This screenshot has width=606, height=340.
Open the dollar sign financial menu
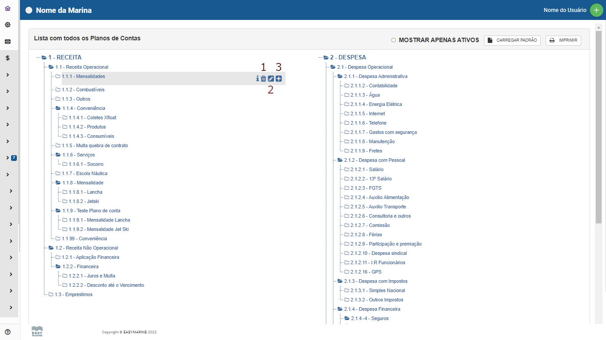point(8,58)
